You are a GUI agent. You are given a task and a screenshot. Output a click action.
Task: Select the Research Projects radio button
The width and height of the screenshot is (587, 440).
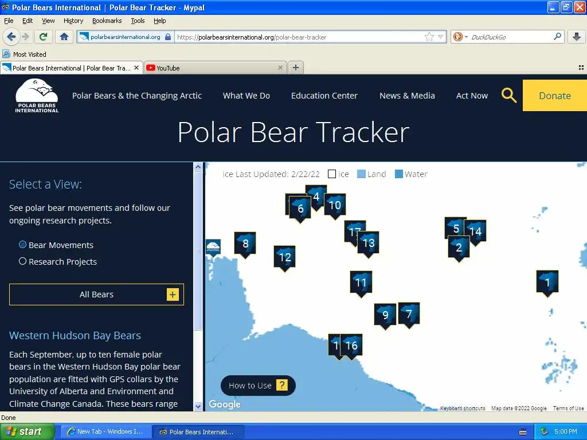pyautogui.click(x=22, y=261)
